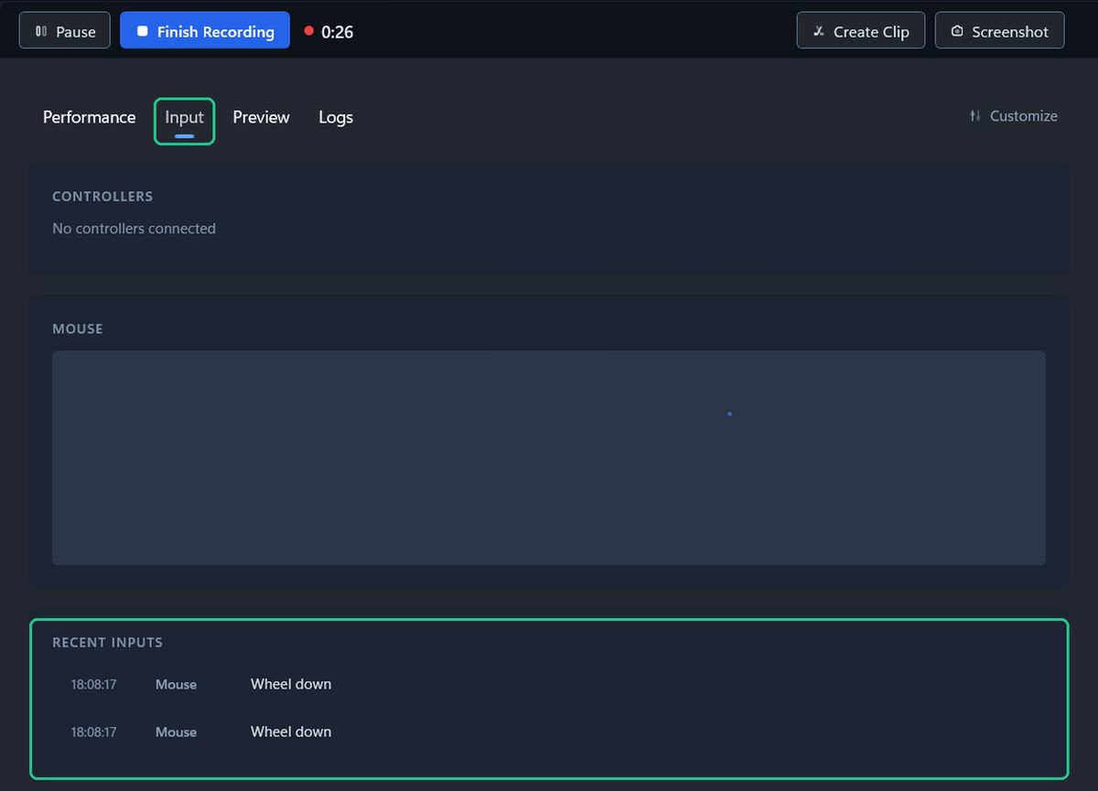Click the red recording indicator dot
Screen dimensions: 1098x791
(x=309, y=31)
